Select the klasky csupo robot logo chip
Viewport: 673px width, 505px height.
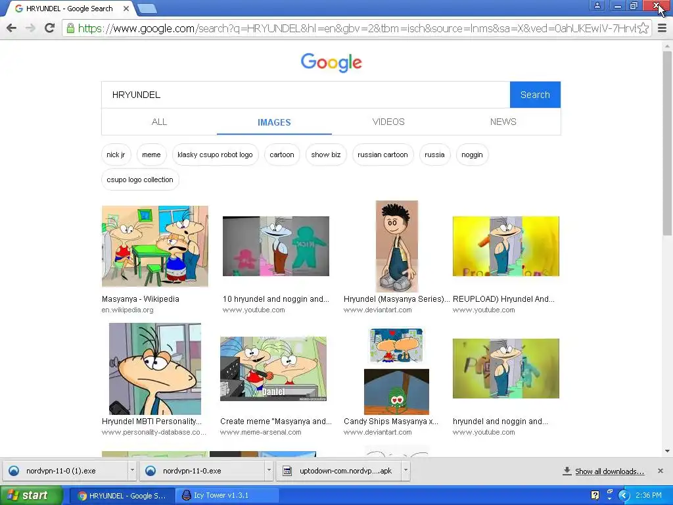point(215,155)
